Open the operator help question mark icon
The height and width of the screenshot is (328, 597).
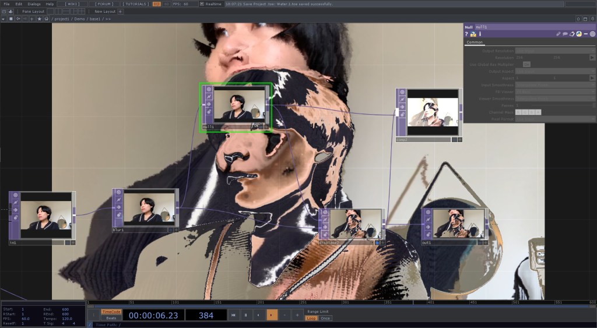(x=466, y=34)
